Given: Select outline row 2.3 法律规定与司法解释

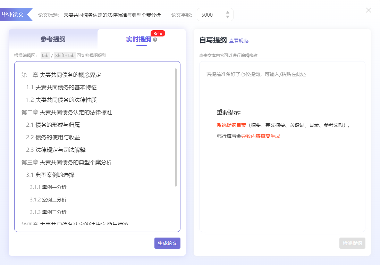Looking at the screenshot, I should (56, 150).
